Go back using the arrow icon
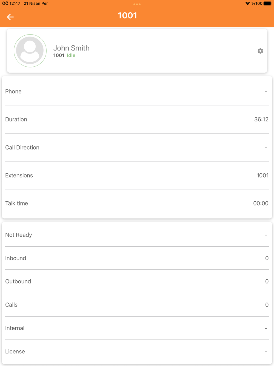Image resolution: width=274 pixels, height=366 pixels. 10,17
